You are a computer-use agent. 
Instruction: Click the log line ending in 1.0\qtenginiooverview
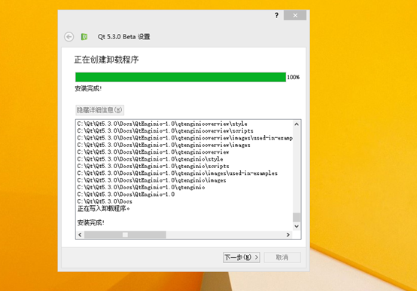[153, 152]
